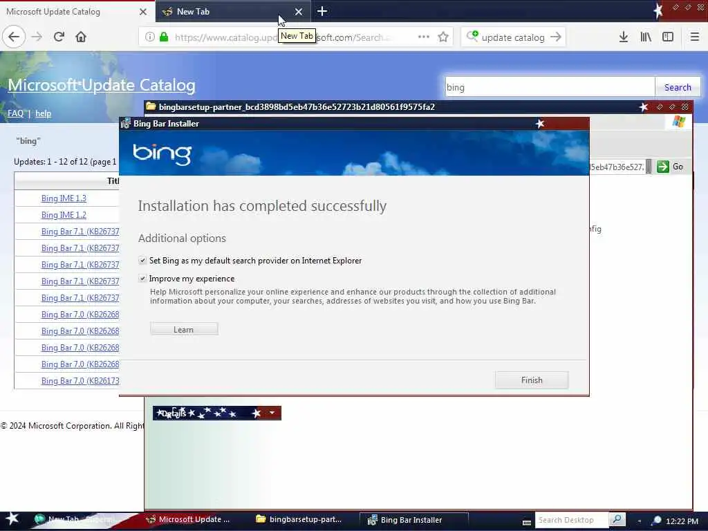Click the Windows flag logo in explorer window
Image resolution: width=708 pixels, height=531 pixels.
[679, 122]
